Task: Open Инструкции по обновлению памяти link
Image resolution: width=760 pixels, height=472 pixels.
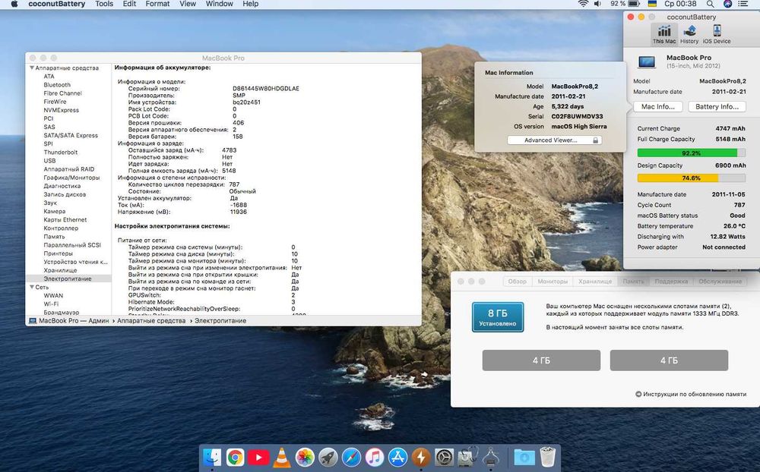Action: (x=695, y=394)
